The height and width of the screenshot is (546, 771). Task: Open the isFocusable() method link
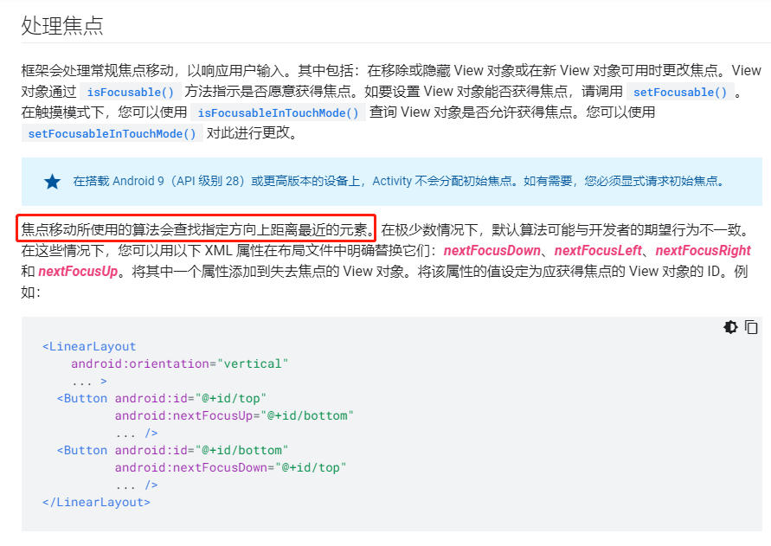(x=131, y=92)
